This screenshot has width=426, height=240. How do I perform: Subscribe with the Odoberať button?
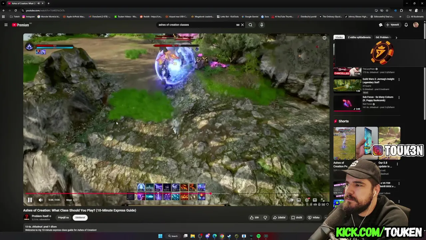click(x=80, y=218)
